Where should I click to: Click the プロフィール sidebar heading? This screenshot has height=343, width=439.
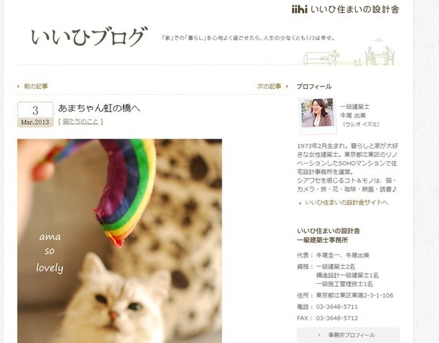tap(314, 86)
